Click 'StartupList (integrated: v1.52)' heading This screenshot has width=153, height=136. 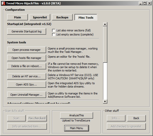[x=29, y=24]
